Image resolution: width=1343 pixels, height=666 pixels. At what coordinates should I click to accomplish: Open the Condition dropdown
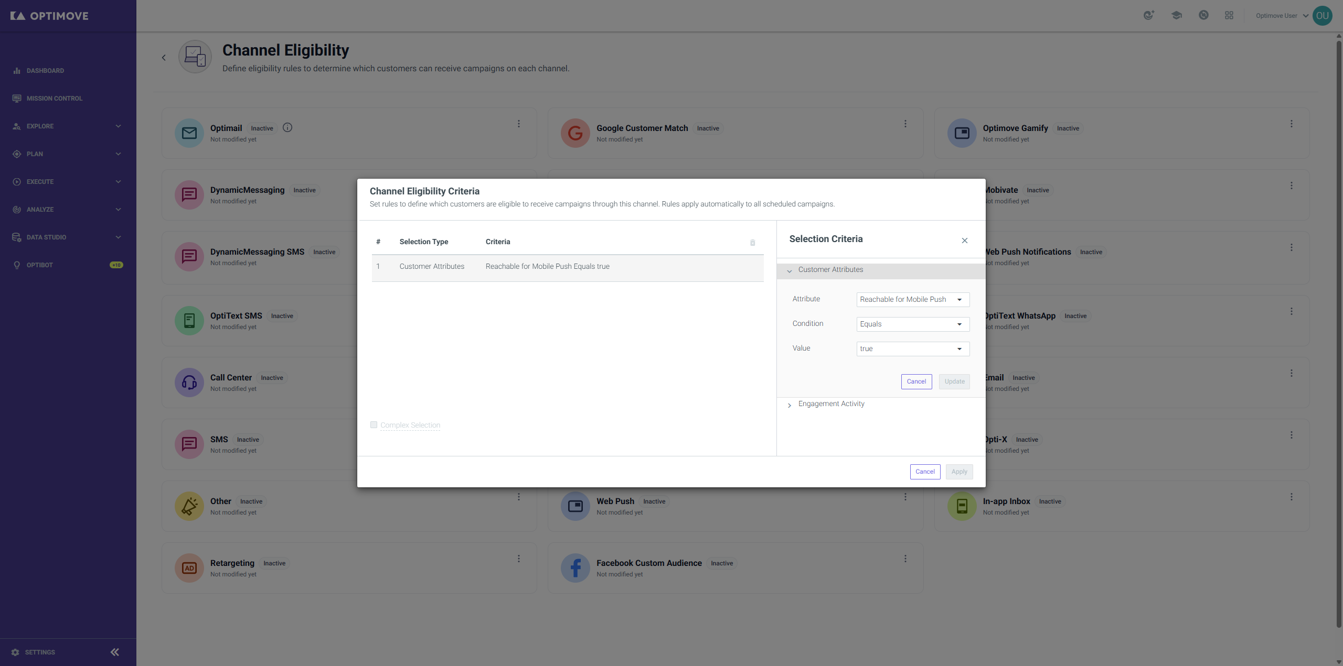(x=913, y=324)
